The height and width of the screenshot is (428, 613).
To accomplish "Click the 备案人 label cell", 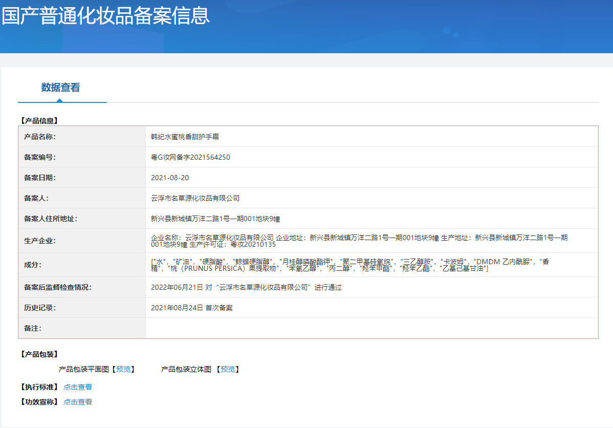I will pos(82,198).
